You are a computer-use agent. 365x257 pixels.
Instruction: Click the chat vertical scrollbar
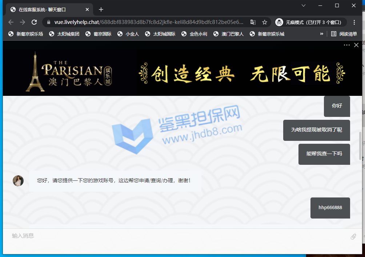pos(360,146)
